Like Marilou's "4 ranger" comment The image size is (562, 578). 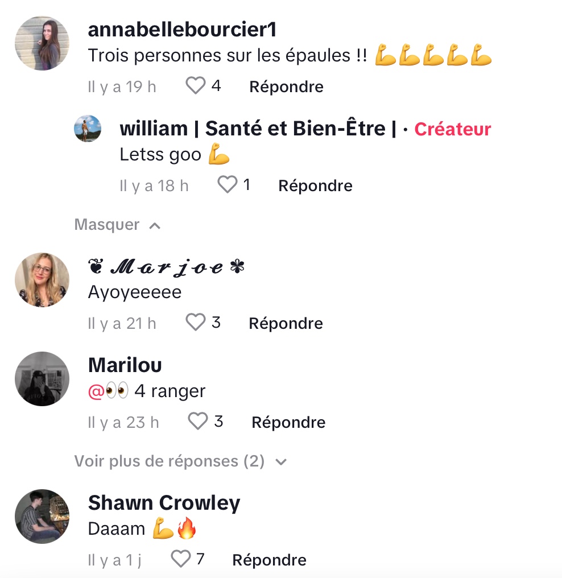tap(198, 421)
